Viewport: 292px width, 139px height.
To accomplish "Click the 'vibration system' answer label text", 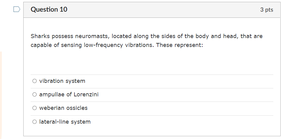I will pos(62,81).
